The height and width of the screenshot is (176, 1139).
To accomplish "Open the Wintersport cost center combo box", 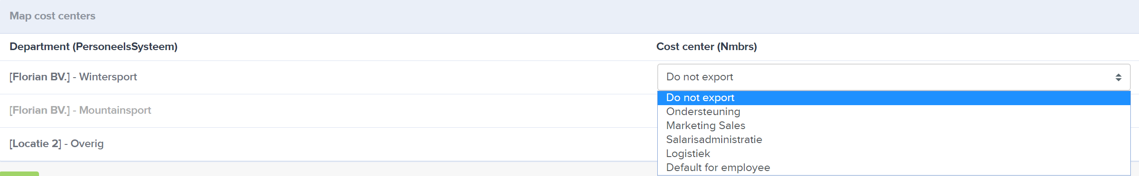I will (x=894, y=77).
